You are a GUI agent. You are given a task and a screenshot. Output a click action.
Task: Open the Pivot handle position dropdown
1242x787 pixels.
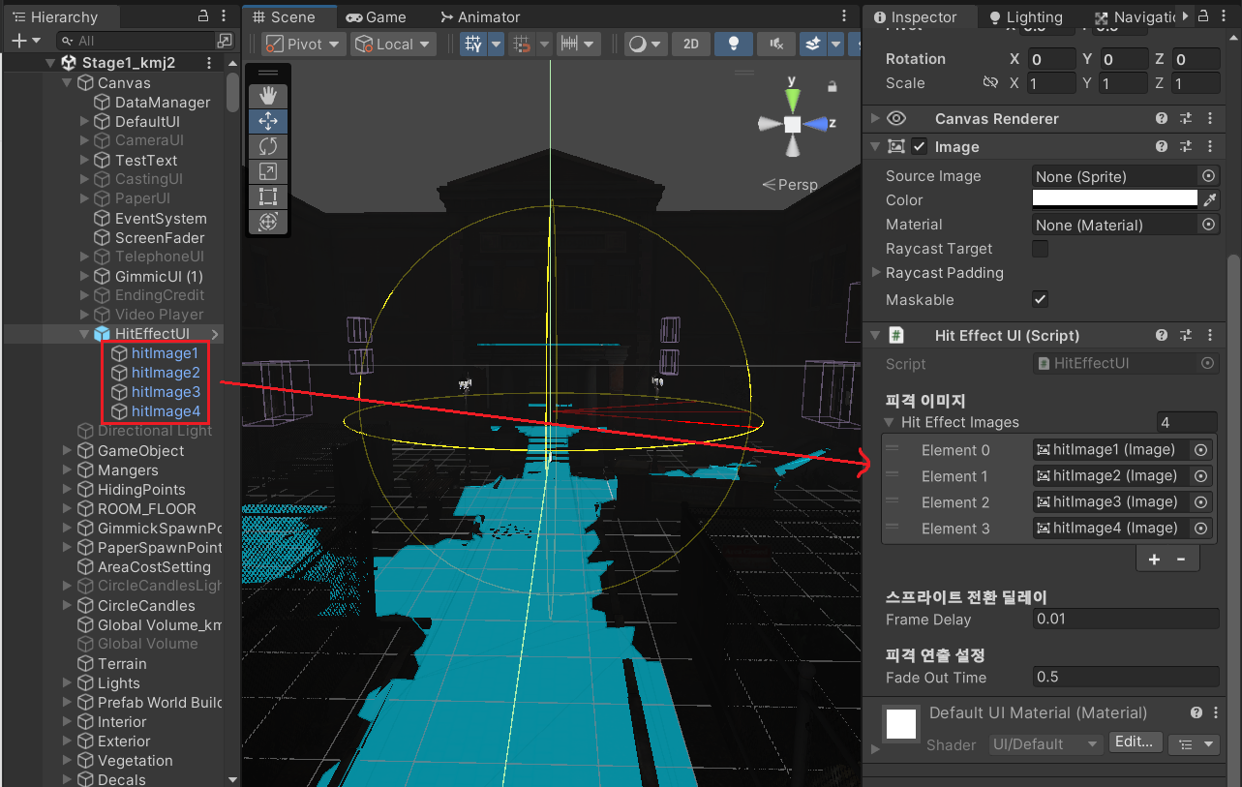[x=304, y=45]
